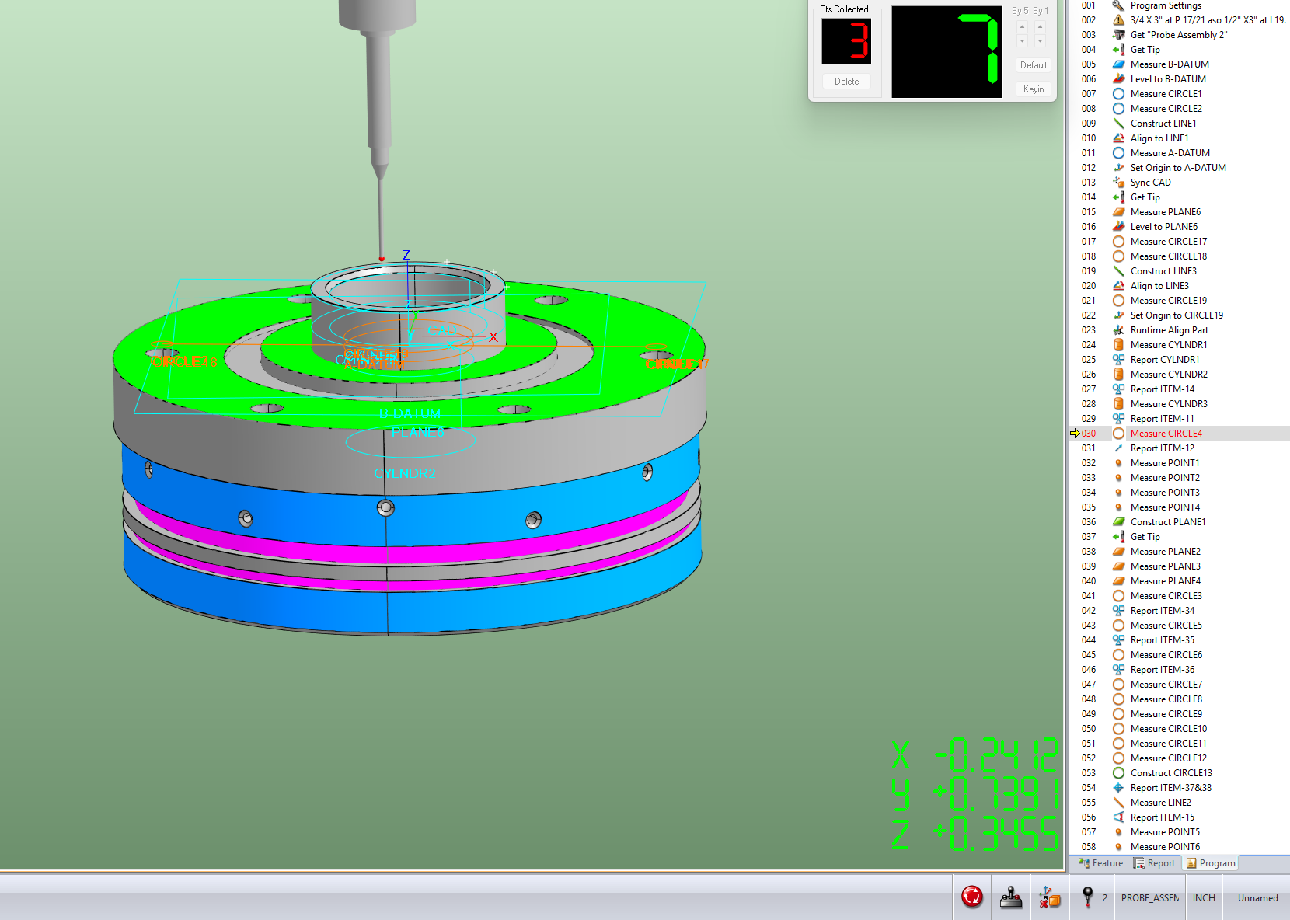Click the Report ITEM-15 angle icon
This screenshot has height=920, width=1290.
click(x=1118, y=817)
